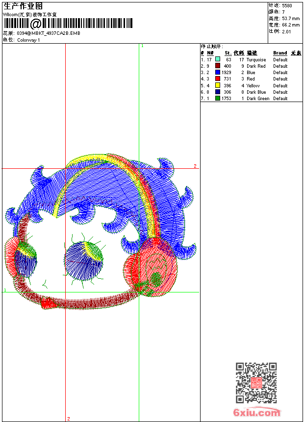Select file name 0394@MBKT_4937CA2B.EMB

tap(49, 33)
